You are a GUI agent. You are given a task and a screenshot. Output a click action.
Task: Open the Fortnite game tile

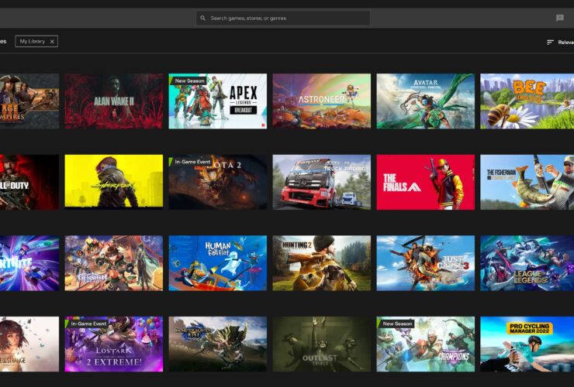click(29, 263)
